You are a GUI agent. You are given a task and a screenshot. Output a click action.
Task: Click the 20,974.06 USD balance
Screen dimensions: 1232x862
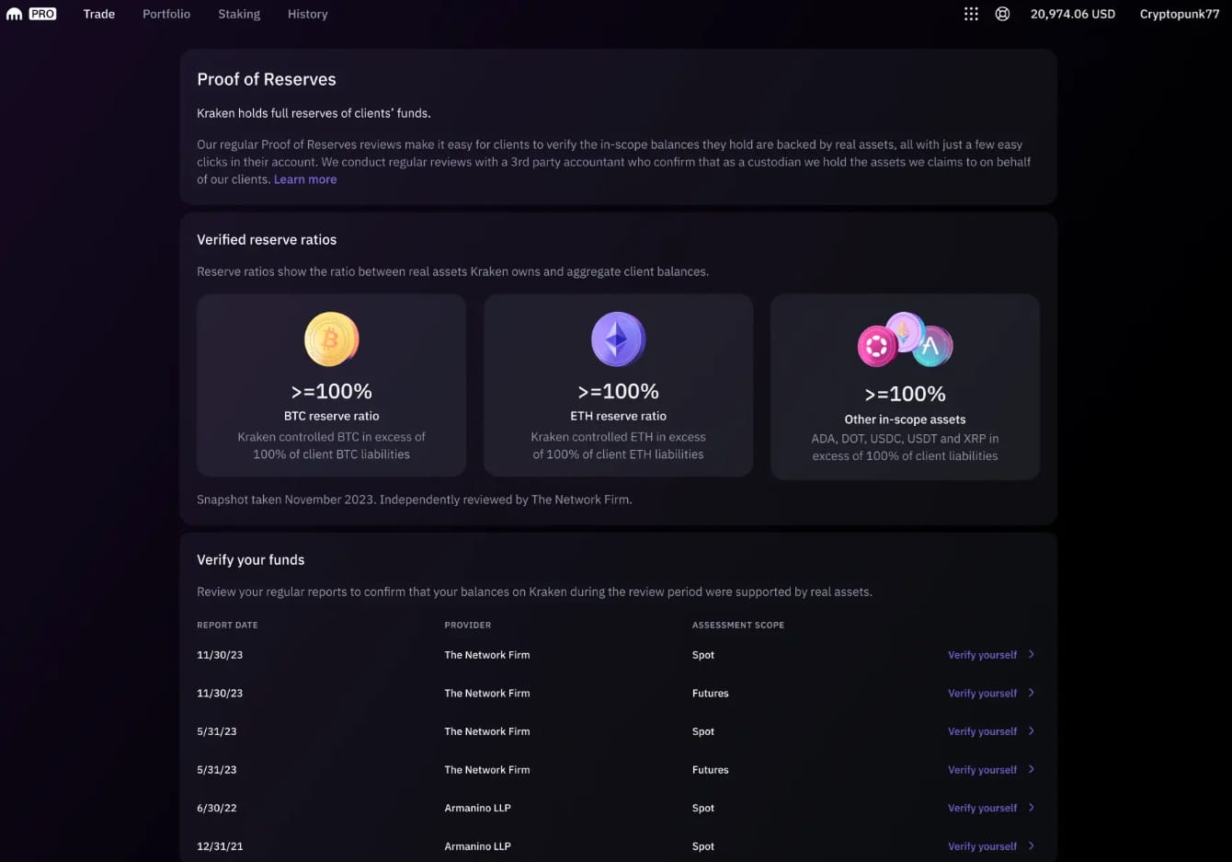coord(1072,14)
